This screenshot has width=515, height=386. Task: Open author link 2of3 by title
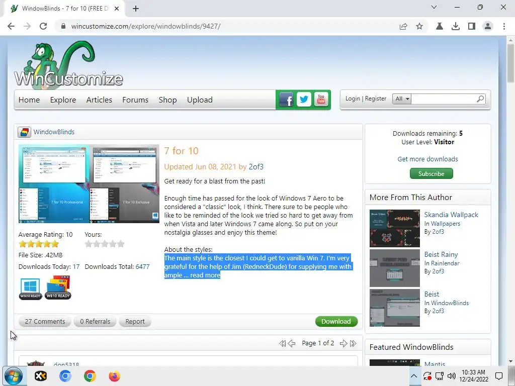256,167
